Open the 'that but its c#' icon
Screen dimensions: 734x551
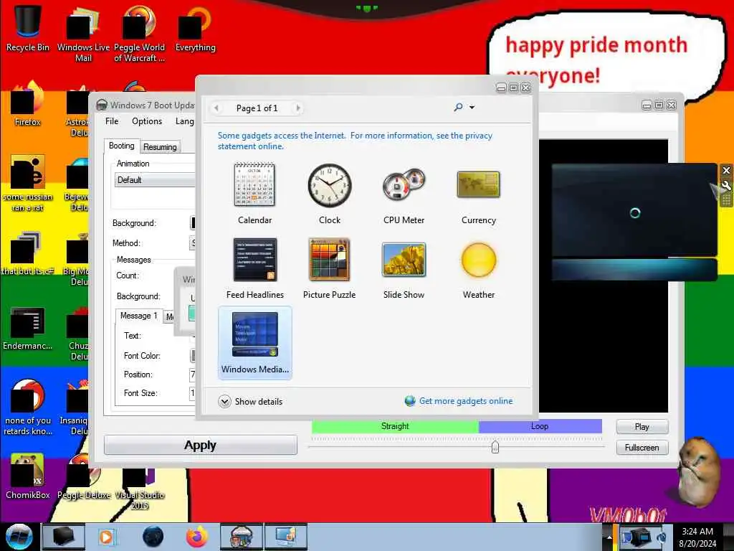pyautogui.click(x=28, y=253)
